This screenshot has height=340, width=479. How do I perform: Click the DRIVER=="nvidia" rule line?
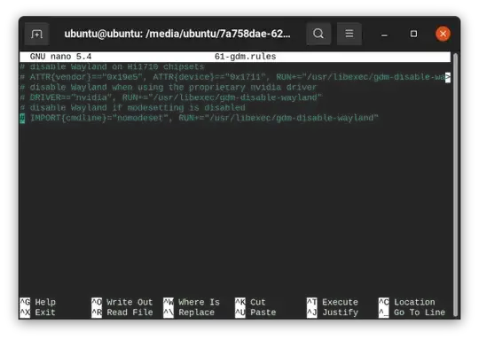(171, 97)
